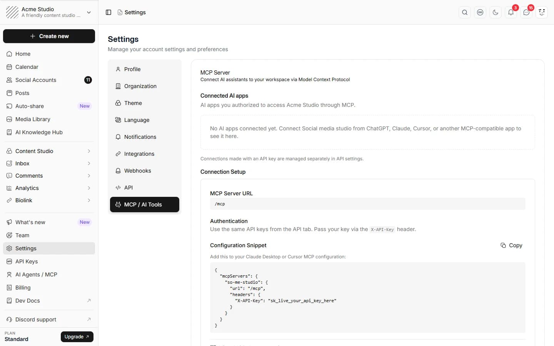
Task: Switch to the Webhooks settings tab
Action: (145, 171)
